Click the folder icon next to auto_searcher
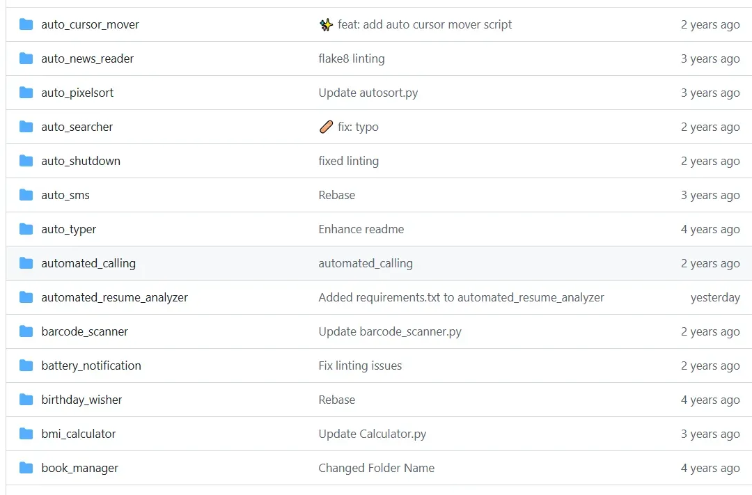752x495 pixels. pos(26,127)
